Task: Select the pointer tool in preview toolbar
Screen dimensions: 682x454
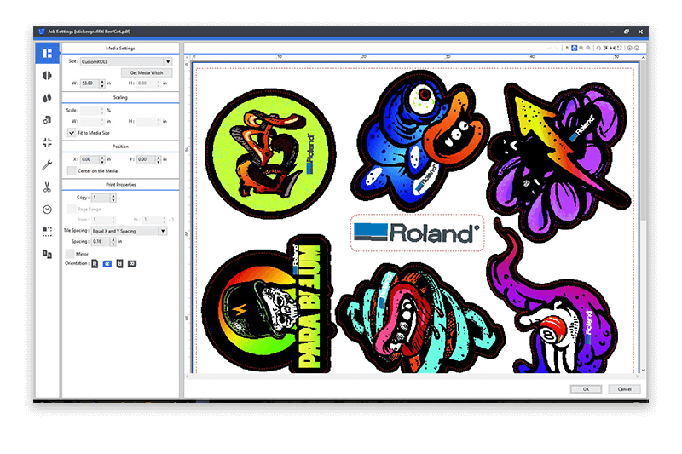Action: point(567,48)
